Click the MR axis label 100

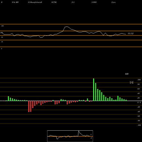[x=139, y=80]
